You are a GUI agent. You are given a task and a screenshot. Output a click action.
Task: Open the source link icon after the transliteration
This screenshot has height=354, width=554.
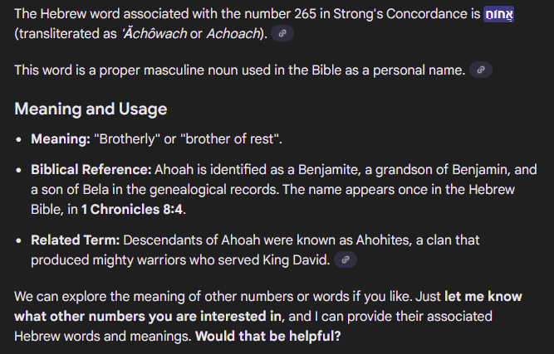pyautogui.click(x=282, y=34)
